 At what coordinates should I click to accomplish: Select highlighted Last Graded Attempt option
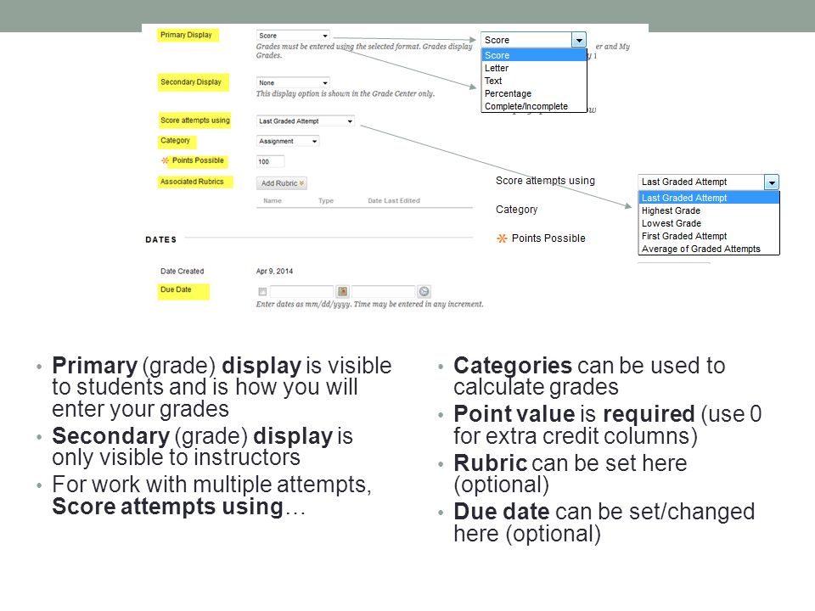tap(709, 198)
